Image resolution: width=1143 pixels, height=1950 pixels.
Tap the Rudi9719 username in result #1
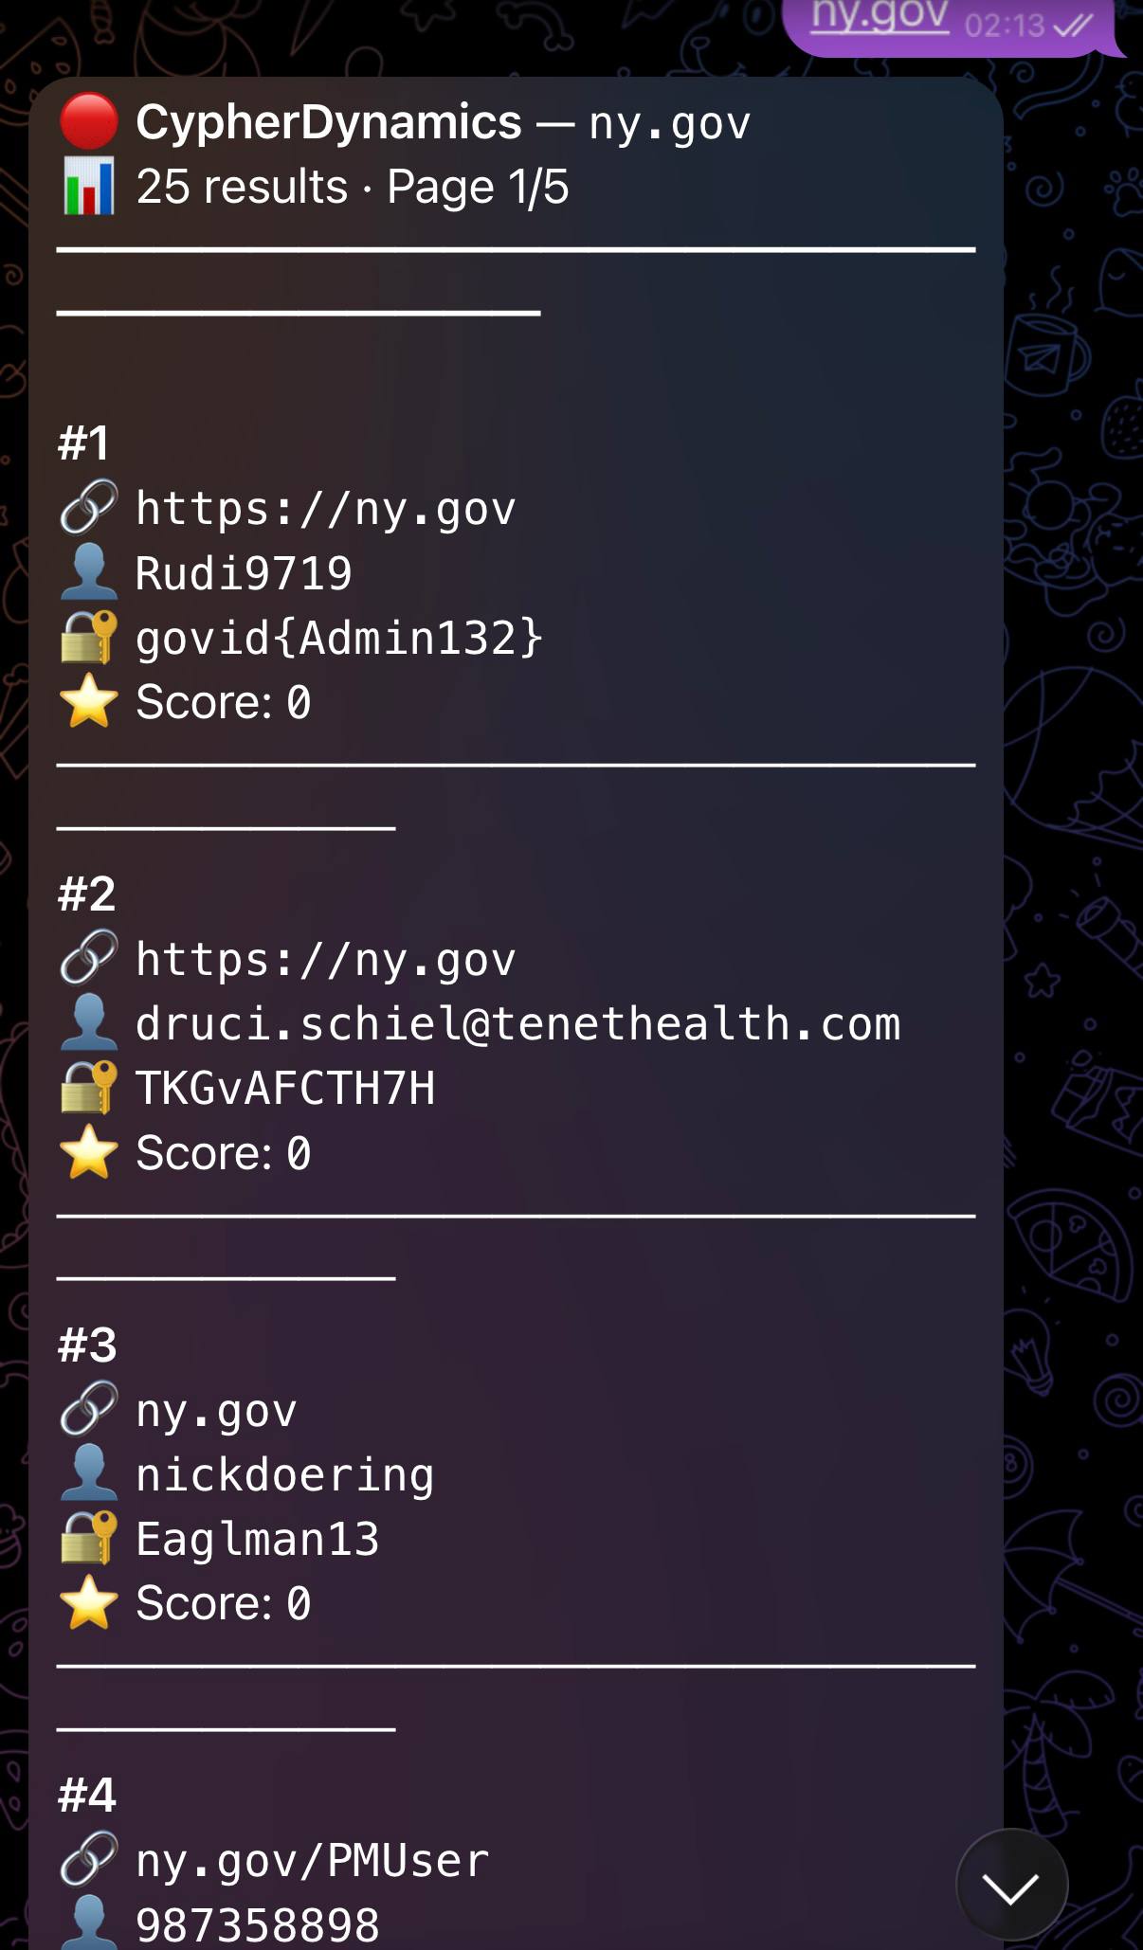[244, 574]
